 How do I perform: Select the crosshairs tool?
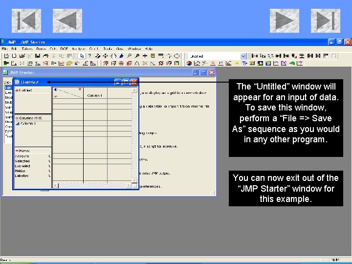145,56
